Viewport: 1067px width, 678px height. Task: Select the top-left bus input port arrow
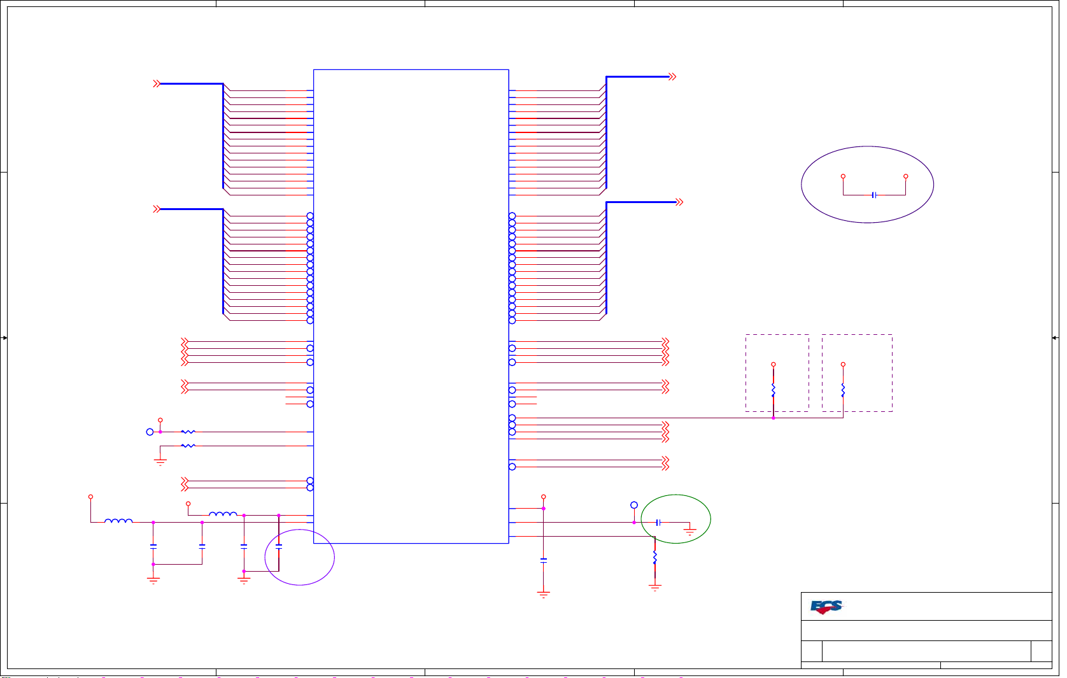point(157,83)
